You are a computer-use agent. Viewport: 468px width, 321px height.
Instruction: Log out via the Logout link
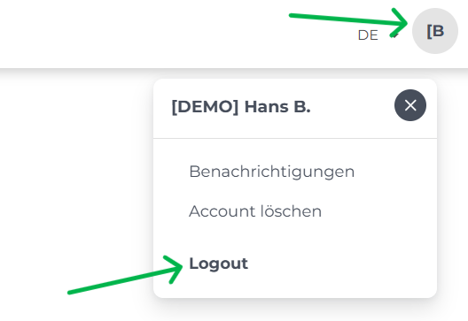pos(218,264)
